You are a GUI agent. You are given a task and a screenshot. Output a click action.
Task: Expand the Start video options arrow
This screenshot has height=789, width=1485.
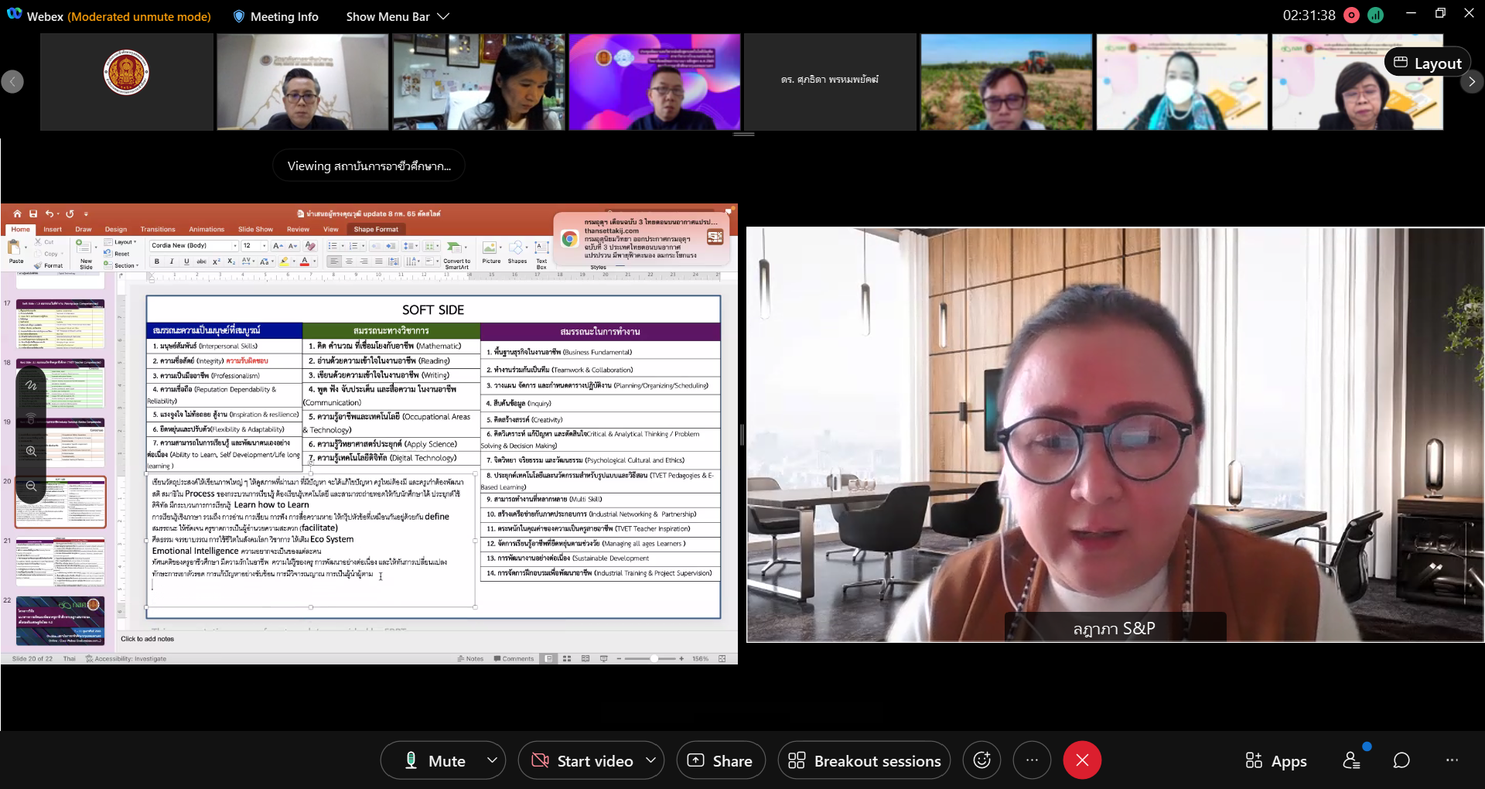point(651,760)
